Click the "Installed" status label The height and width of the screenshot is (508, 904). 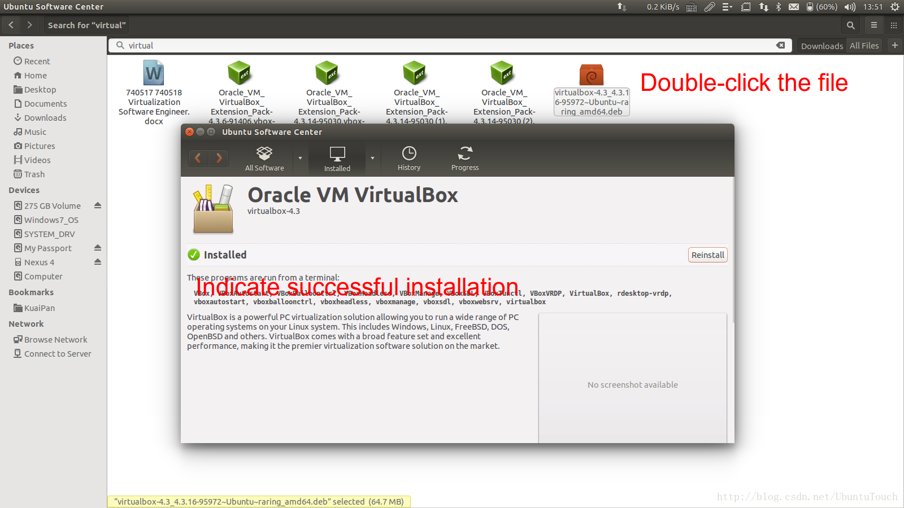point(225,255)
